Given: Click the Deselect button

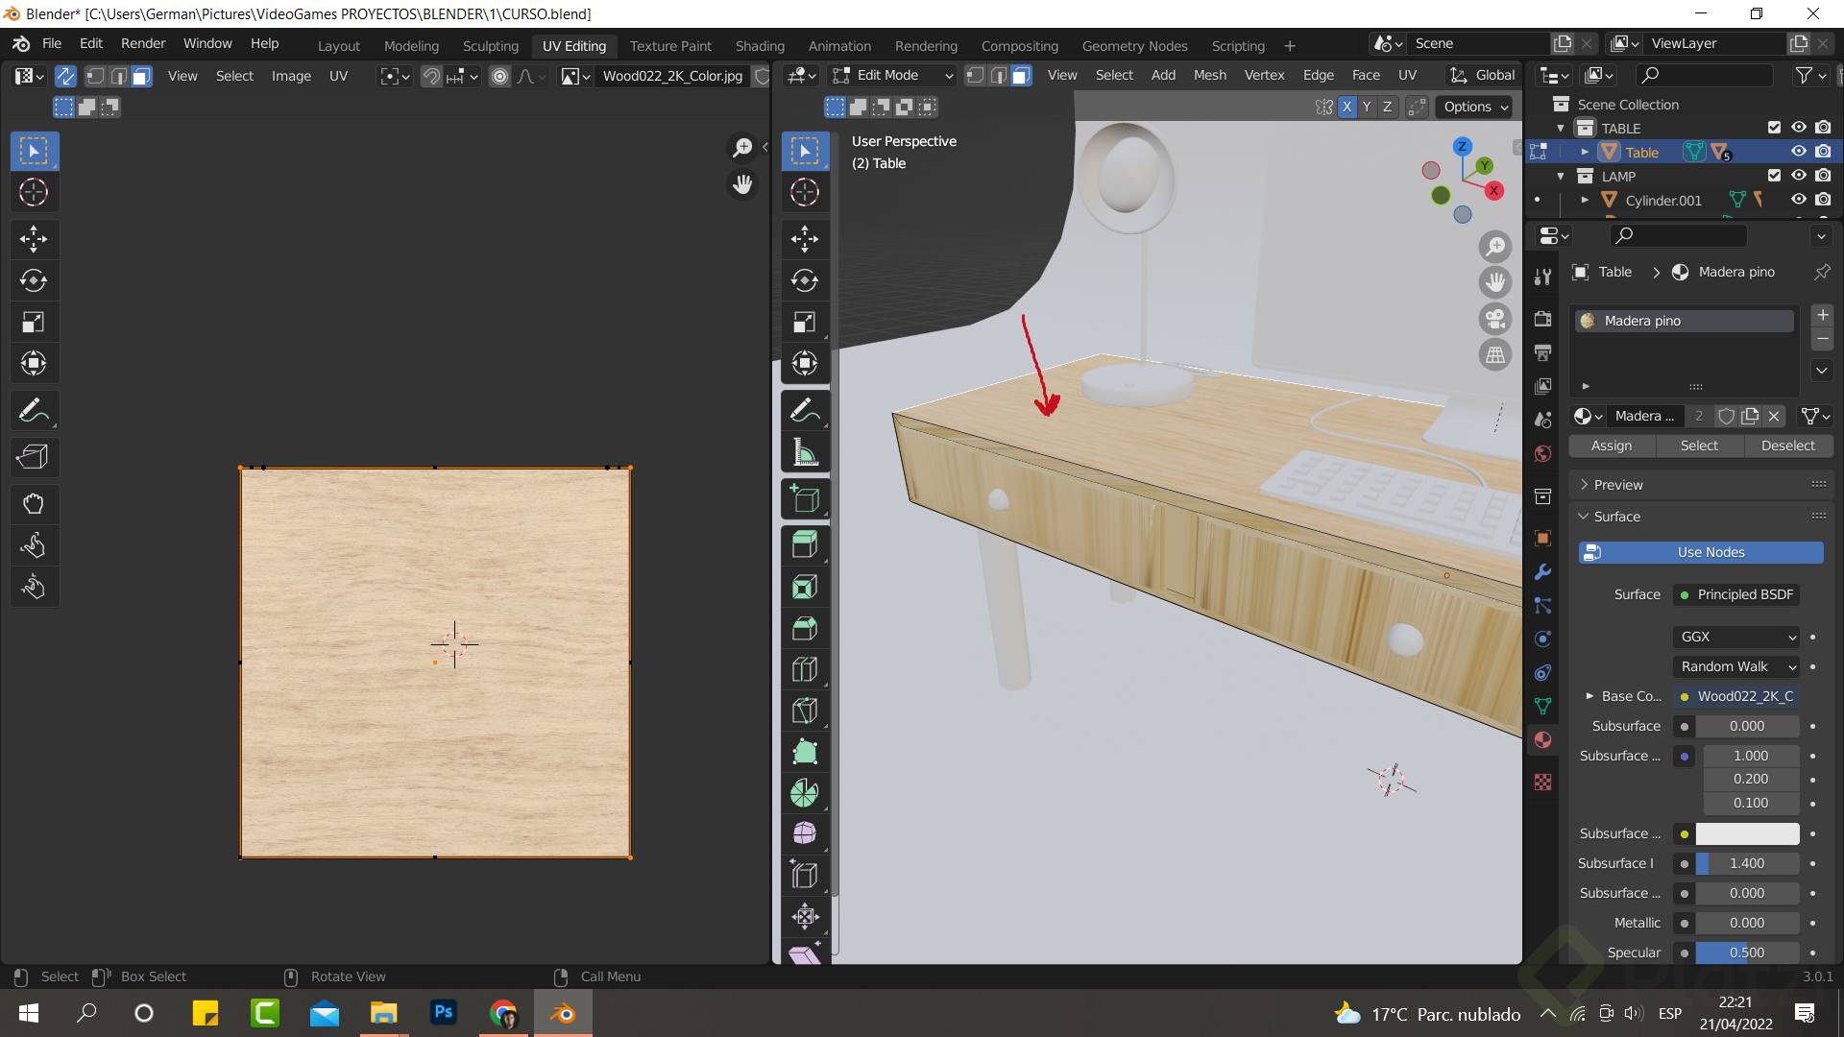Looking at the screenshot, I should (1787, 446).
